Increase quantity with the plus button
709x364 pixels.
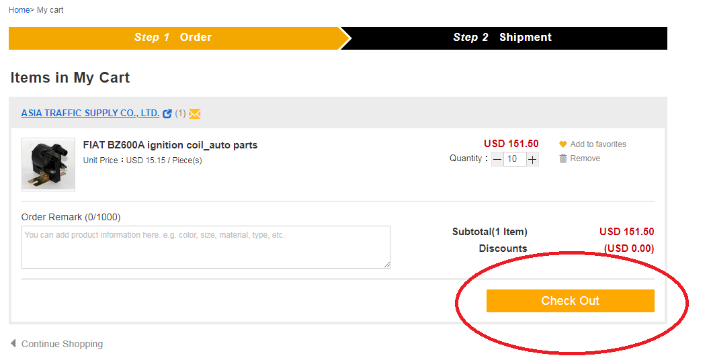tap(532, 159)
